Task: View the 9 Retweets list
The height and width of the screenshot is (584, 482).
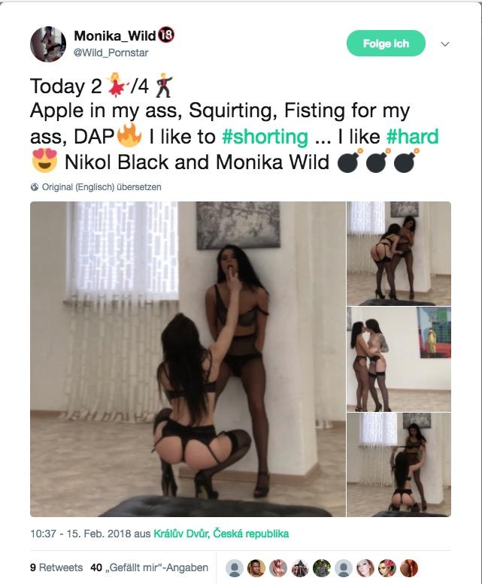Action: [56, 567]
